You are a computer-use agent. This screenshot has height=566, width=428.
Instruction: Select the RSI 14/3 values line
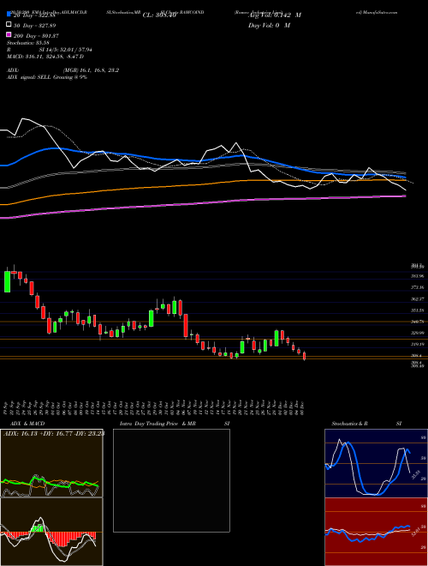tap(49, 50)
